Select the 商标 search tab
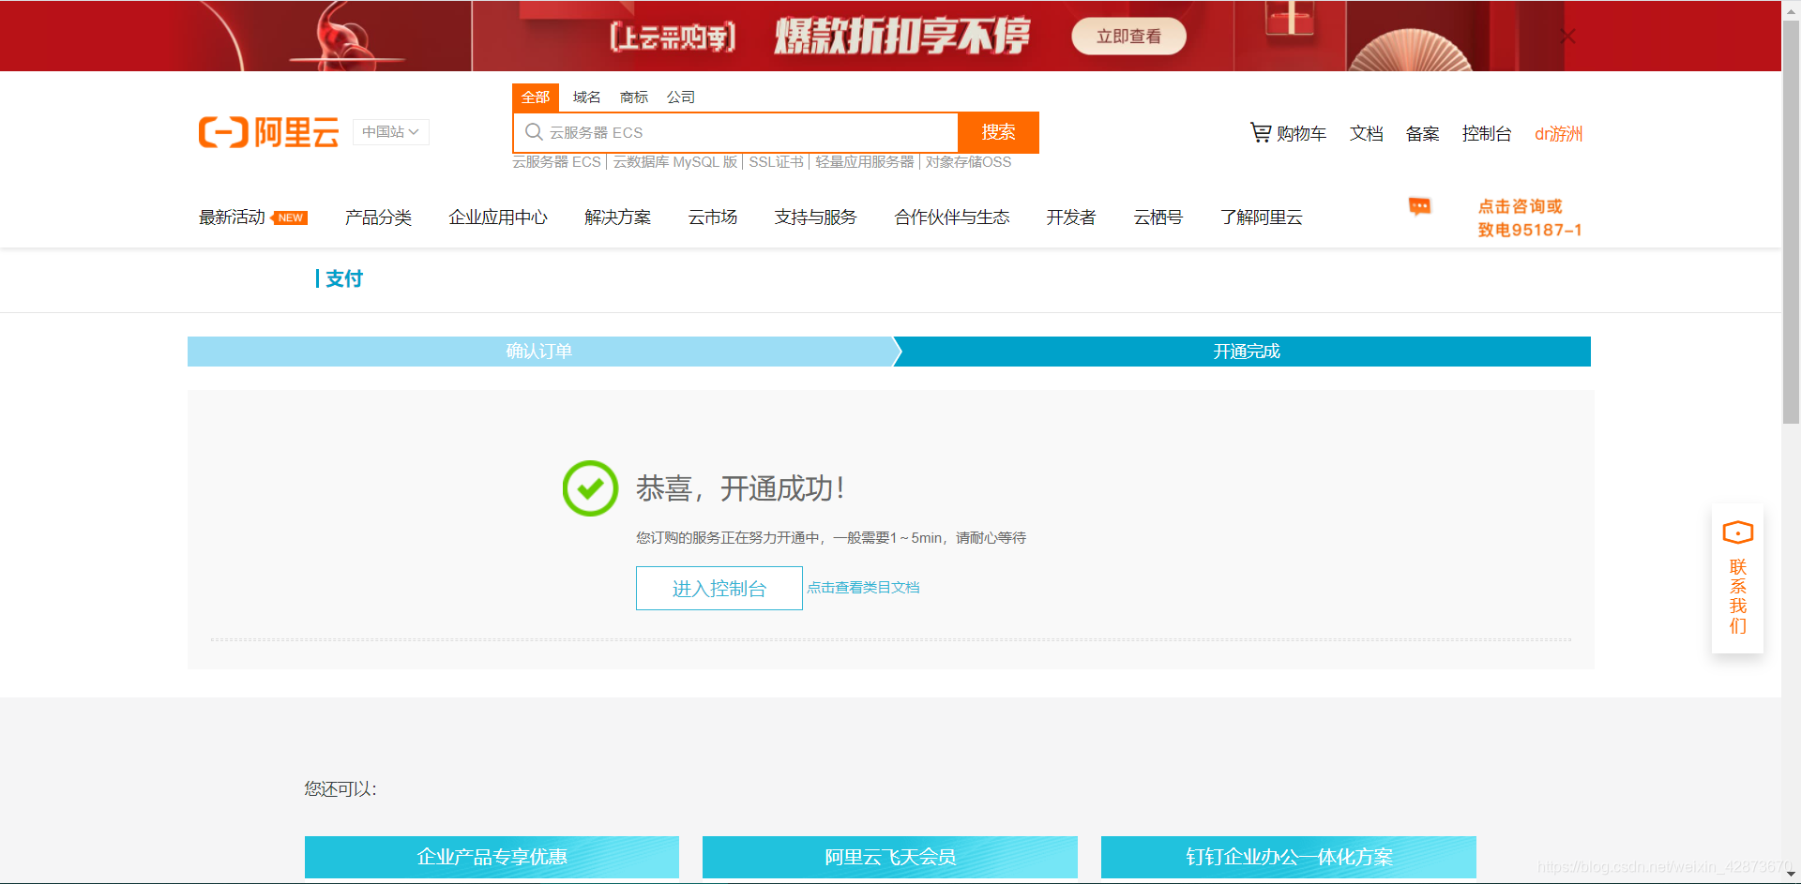The height and width of the screenshot is (884, 1801). [634, 97]
